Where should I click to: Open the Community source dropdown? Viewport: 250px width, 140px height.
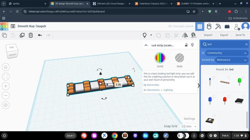point(227,53)
